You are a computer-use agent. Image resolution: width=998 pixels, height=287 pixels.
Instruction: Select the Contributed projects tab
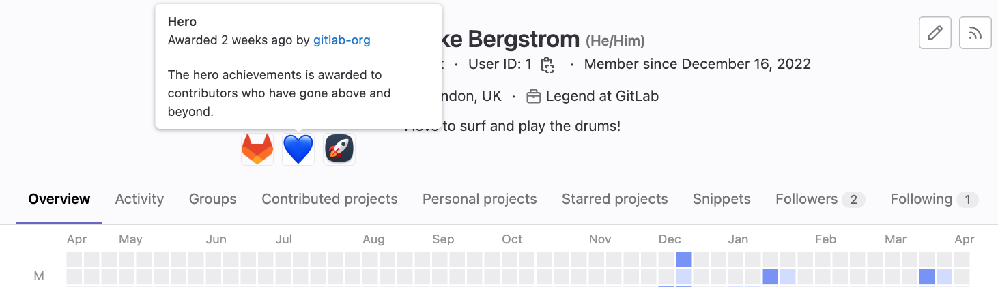tap(330, 199)
